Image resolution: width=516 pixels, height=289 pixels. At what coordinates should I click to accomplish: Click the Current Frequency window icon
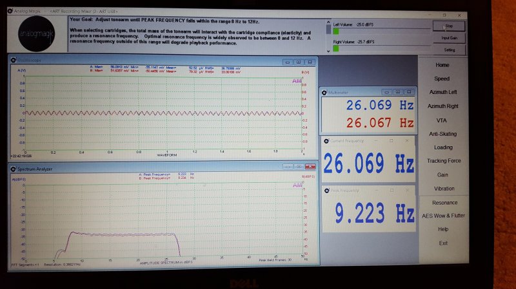pyautogui.click(x=326, y=141)
